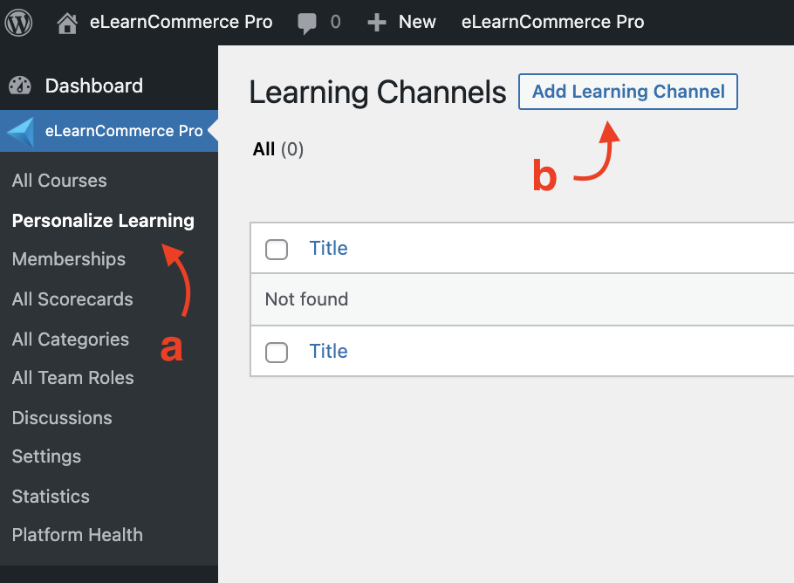794x583 pixels.
Task: Open the Memberships menu item
Action: (x=69, y=259)
